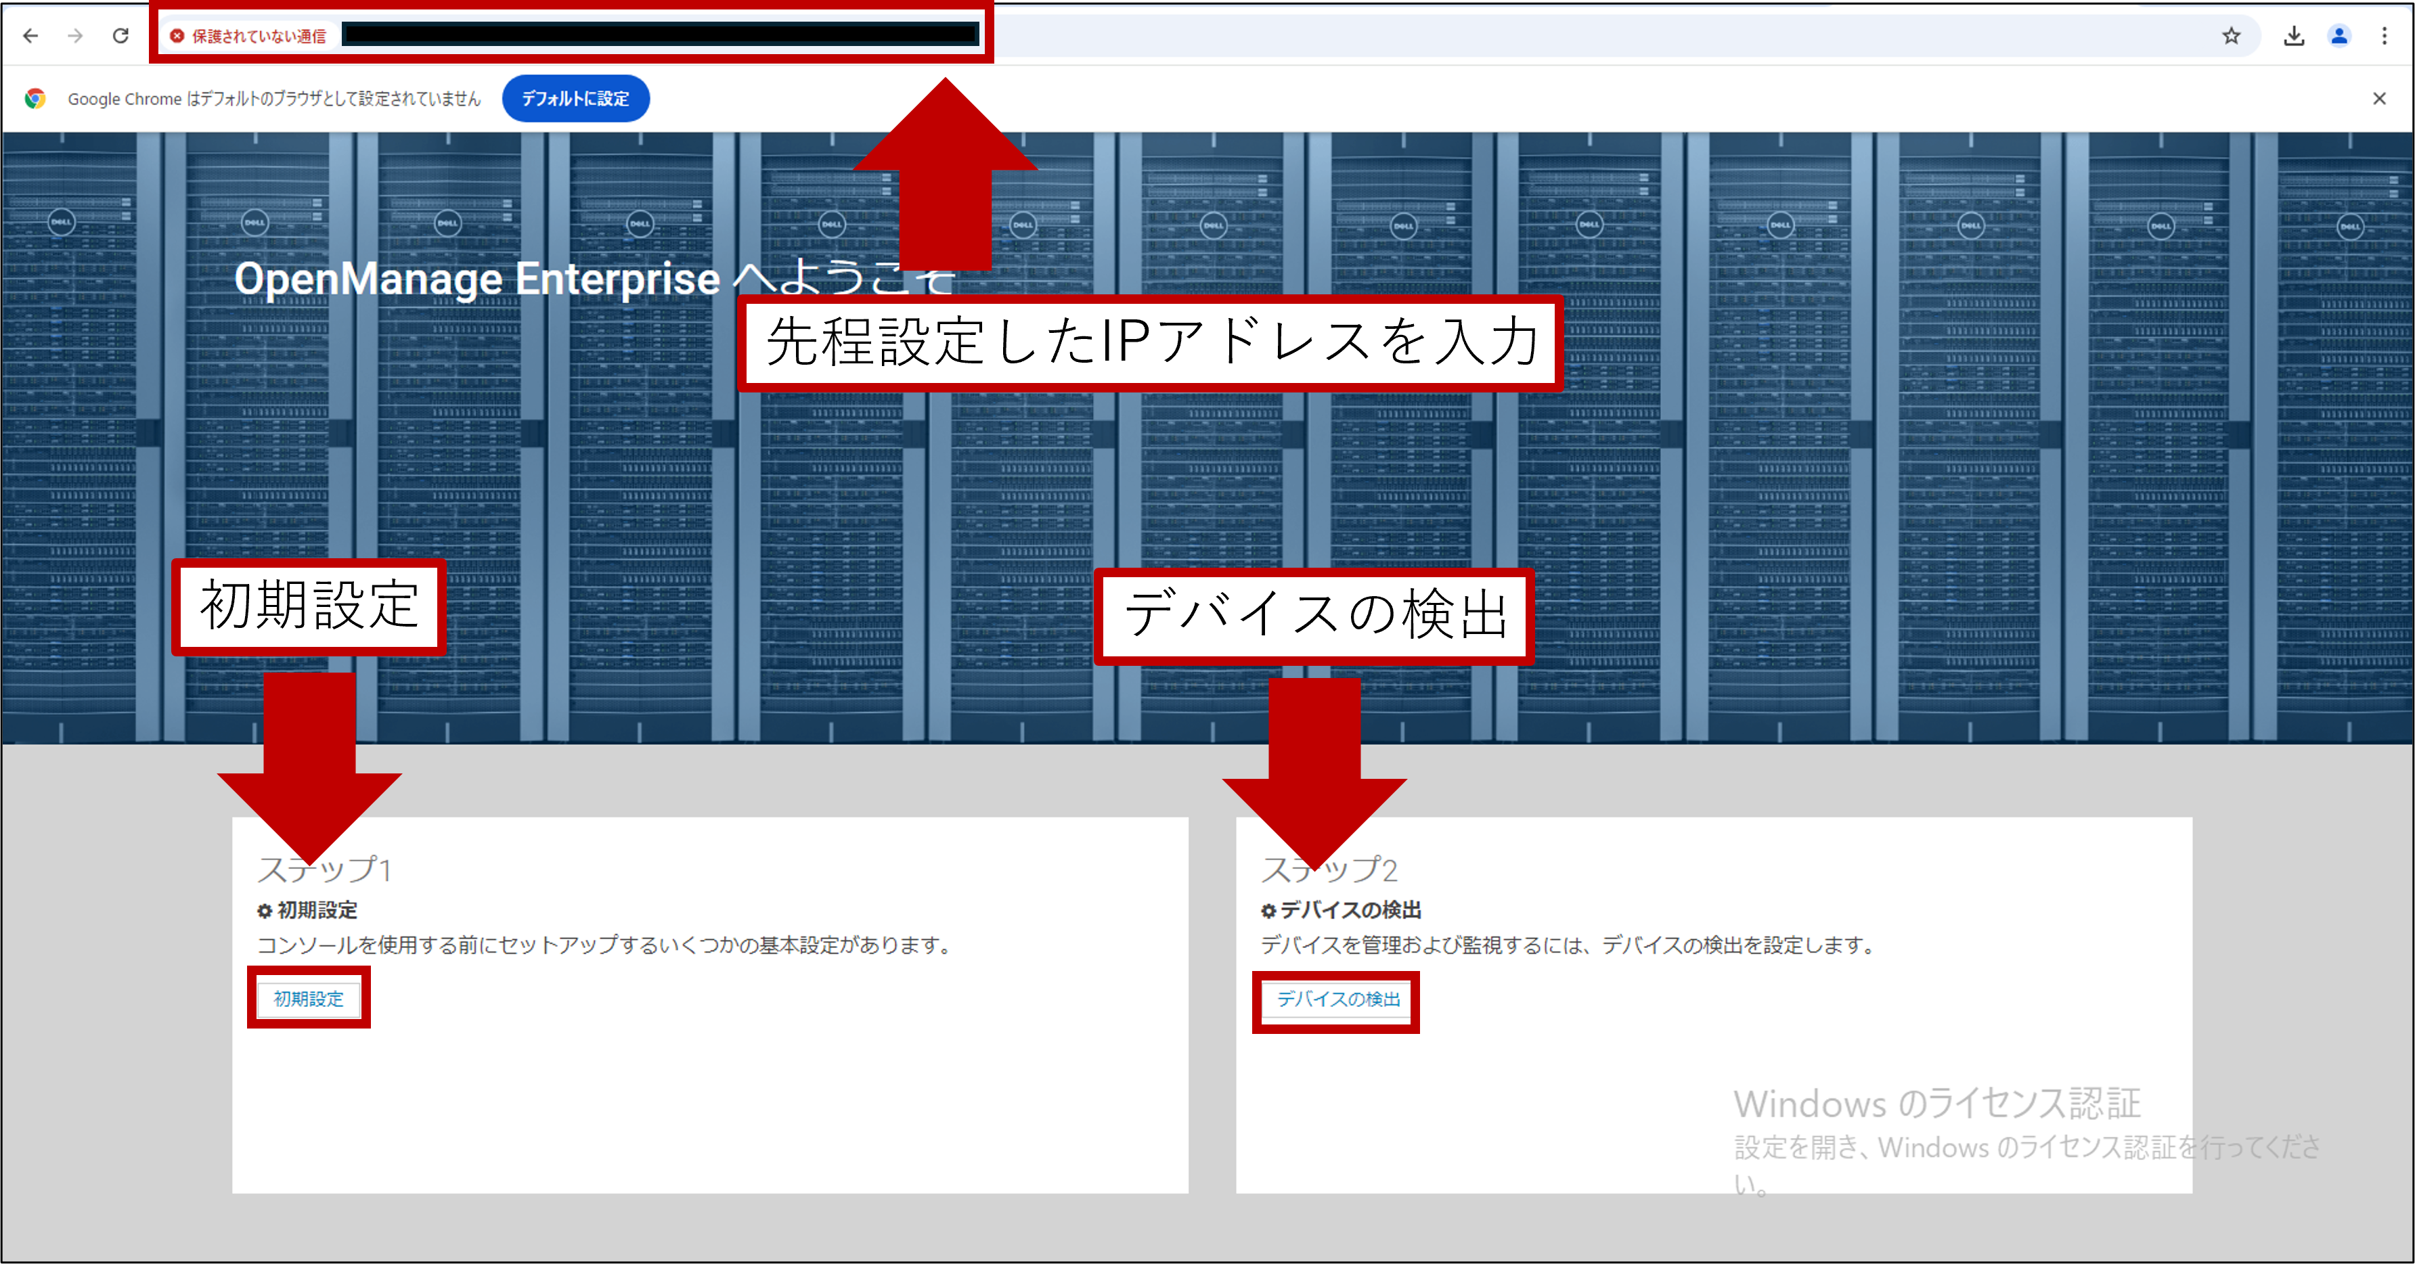Click the 初期設定 button in Step 1
The image size is (2415, 1264).
pos(309,999)
